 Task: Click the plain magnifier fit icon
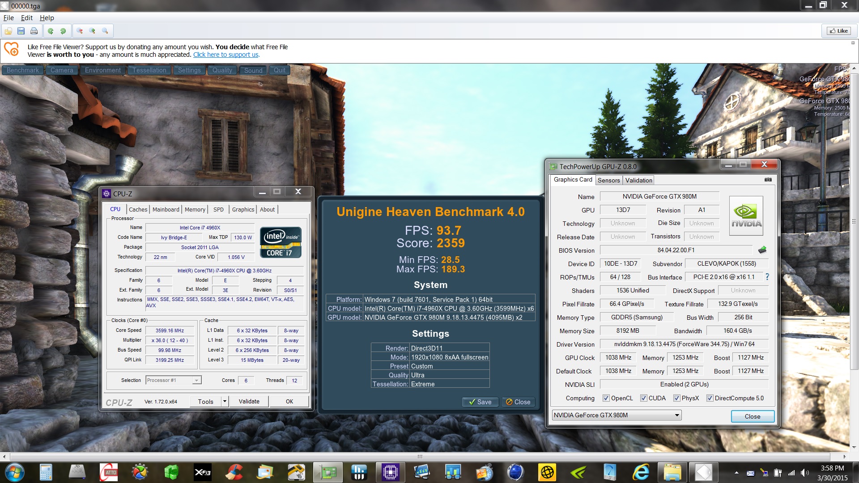pos(105,31)
